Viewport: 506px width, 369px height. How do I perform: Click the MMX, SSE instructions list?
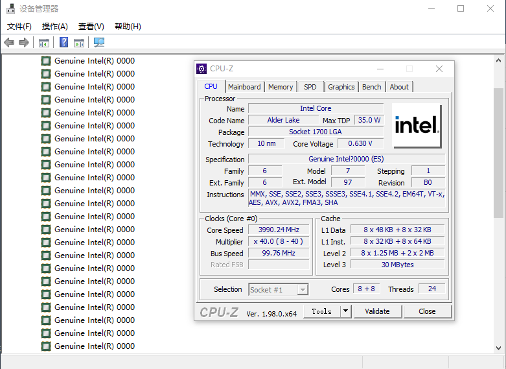[x=347, y=198]
